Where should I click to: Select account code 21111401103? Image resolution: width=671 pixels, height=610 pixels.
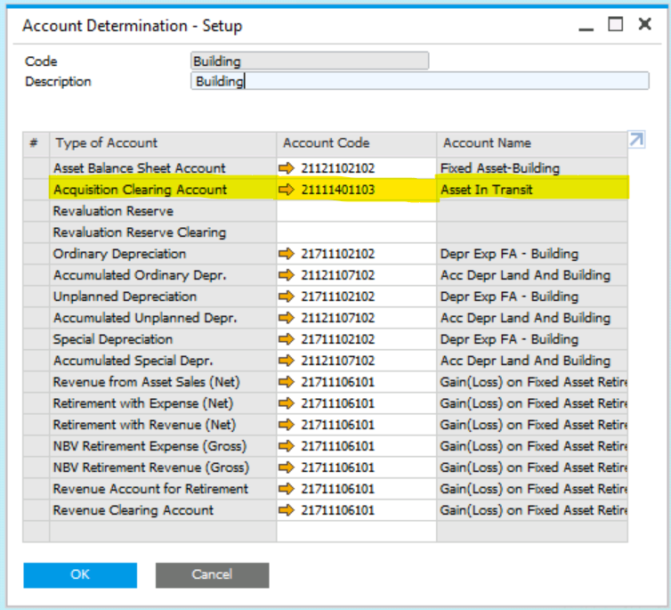[337, 189]
